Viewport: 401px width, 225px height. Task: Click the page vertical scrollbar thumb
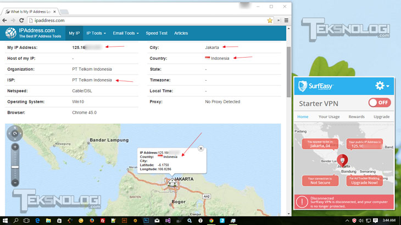click(288, 72)
